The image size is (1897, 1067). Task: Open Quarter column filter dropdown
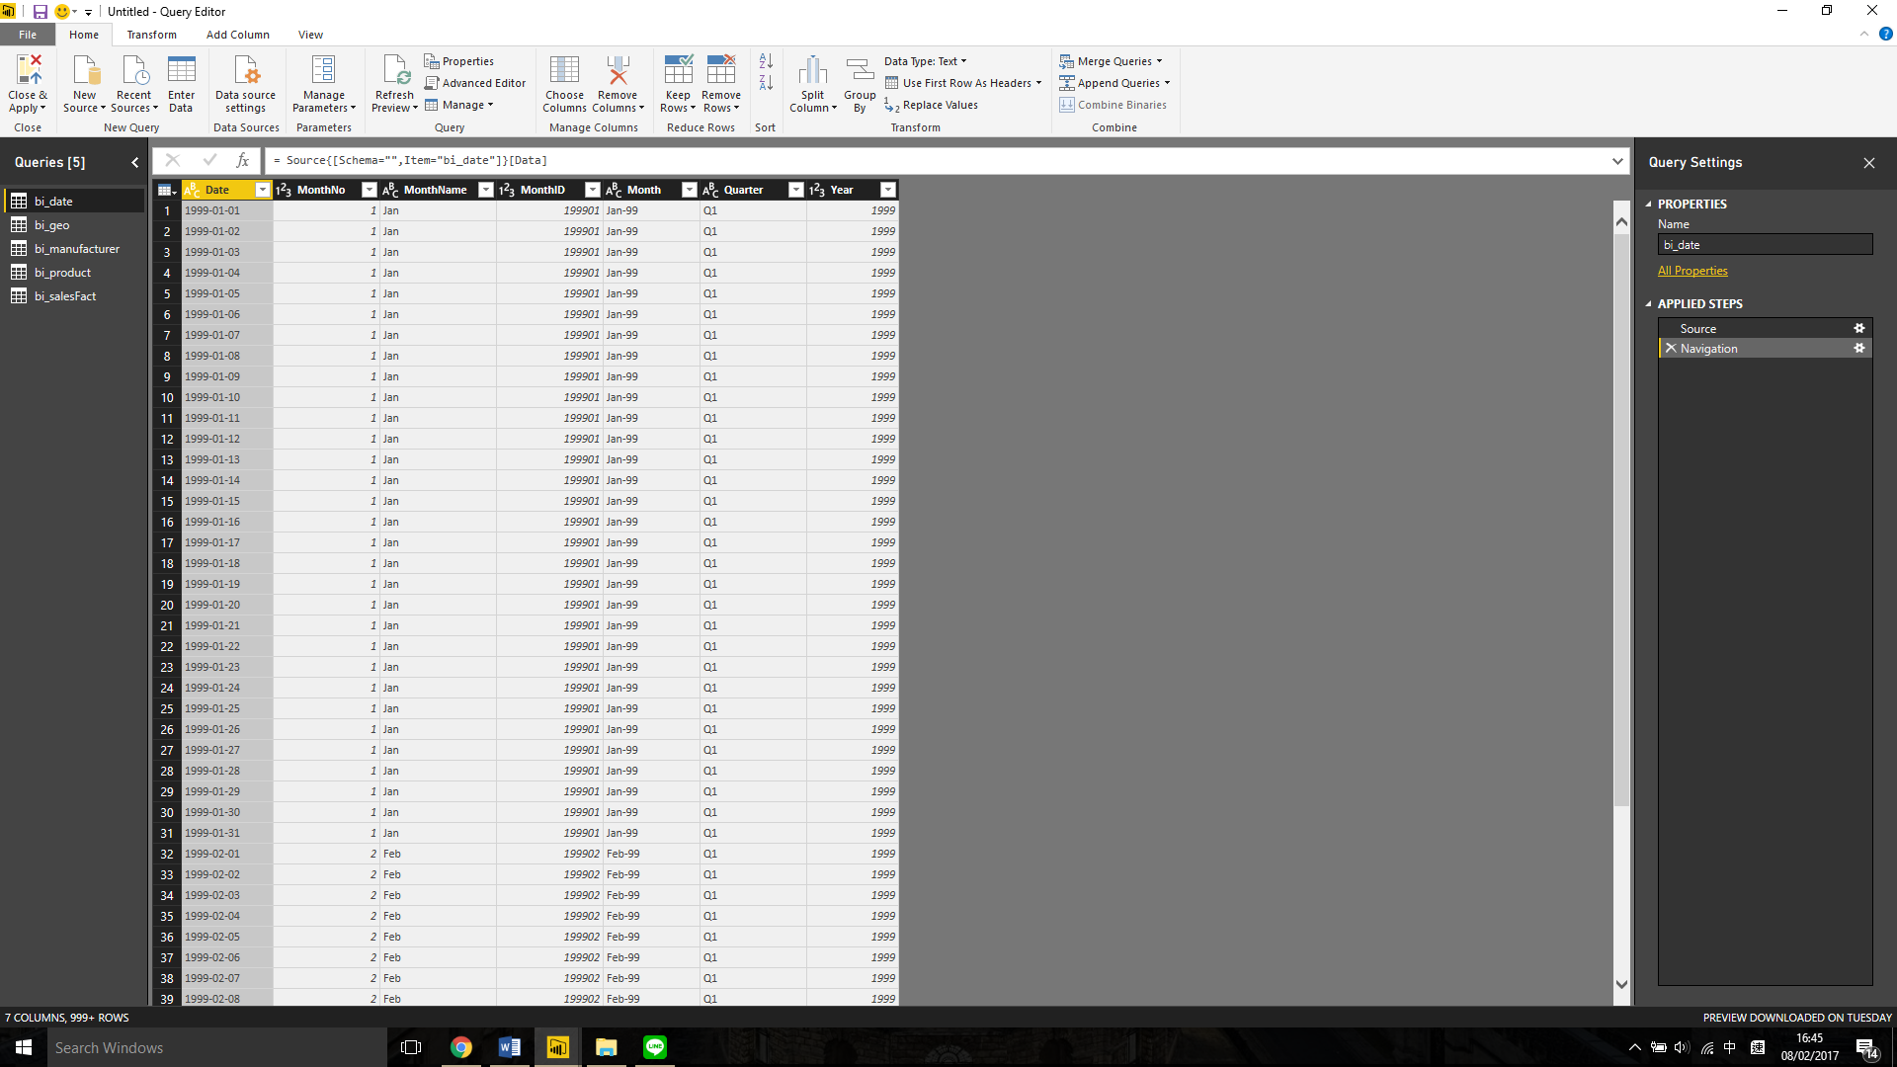coord(795,190)
